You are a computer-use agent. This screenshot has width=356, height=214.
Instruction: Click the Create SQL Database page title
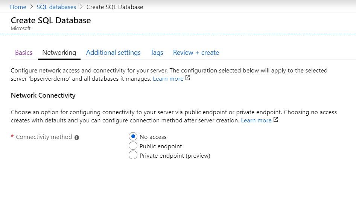pyautogui.click(x=51, y=20)
